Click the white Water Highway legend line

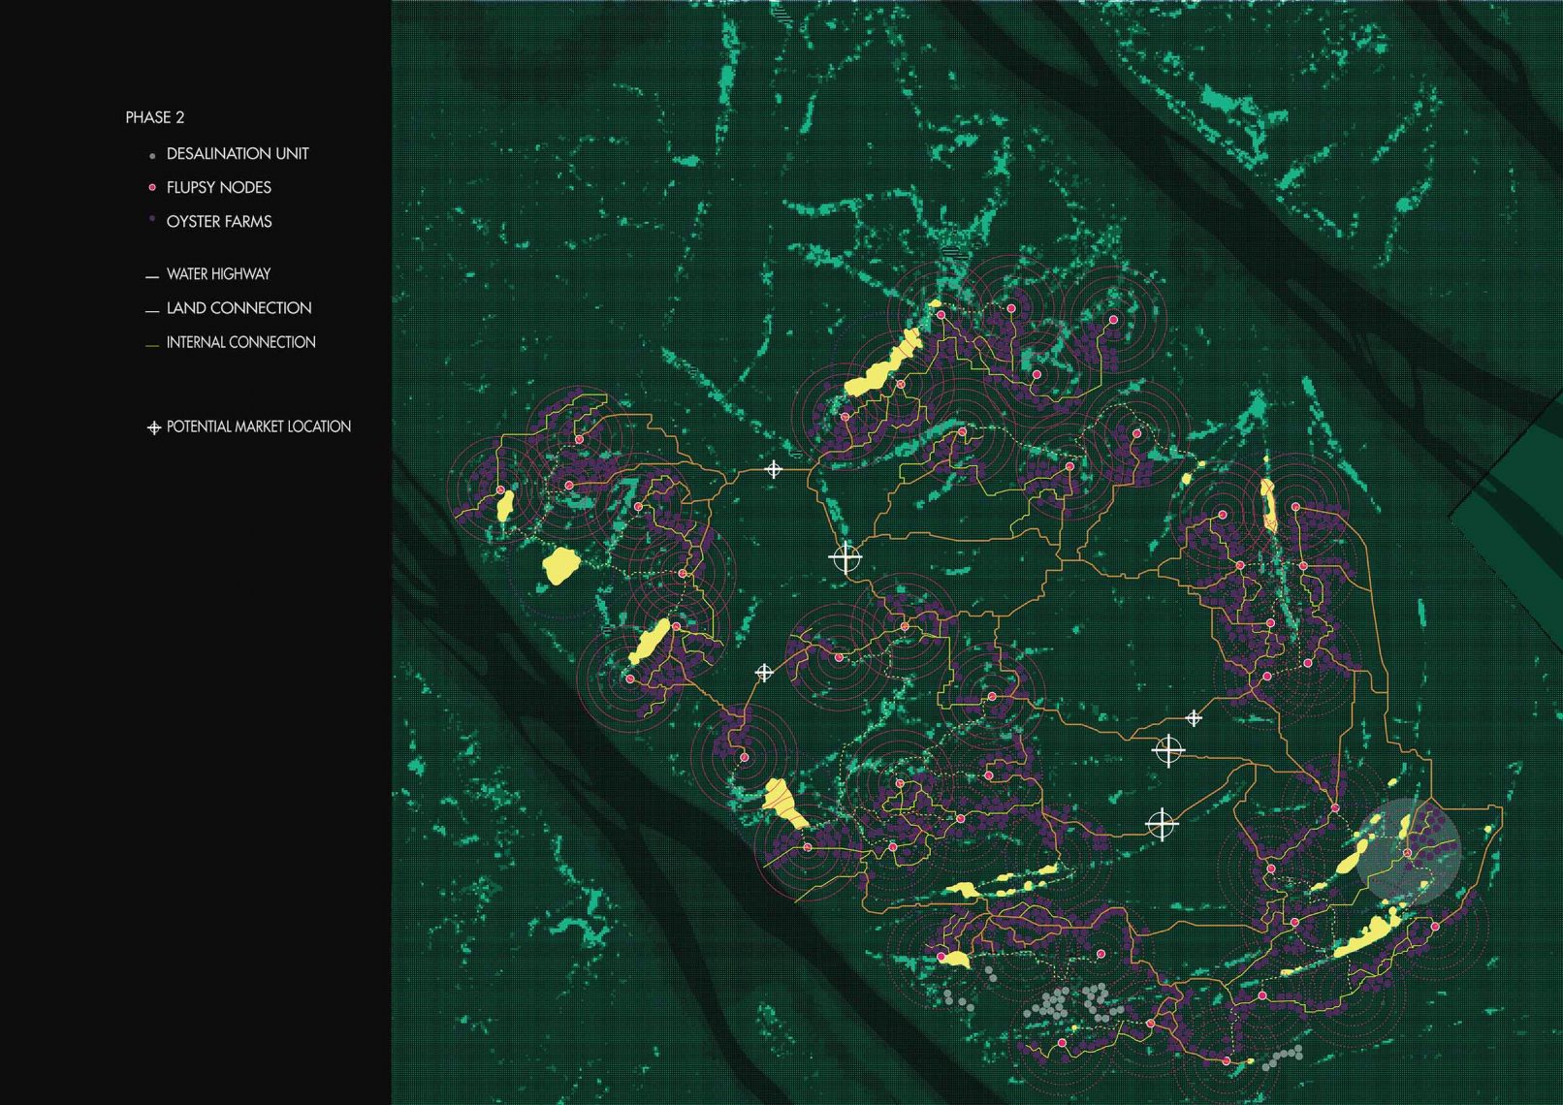click(152, 277)
